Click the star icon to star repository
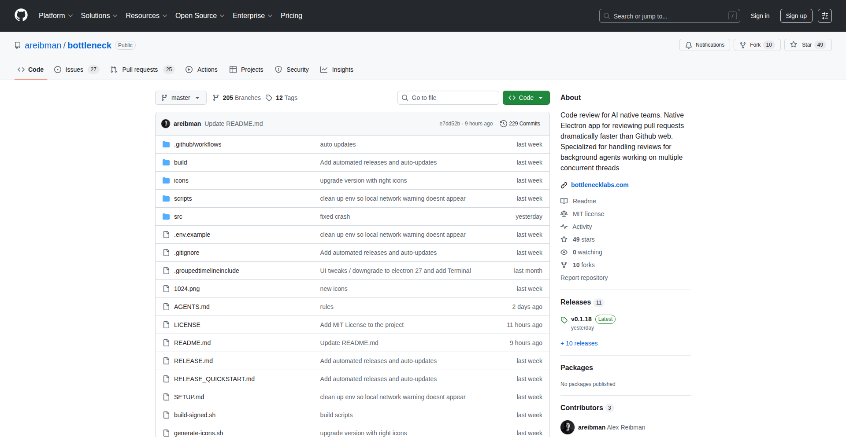Viewport: 846px width, 437px height. tap(794, 44)
